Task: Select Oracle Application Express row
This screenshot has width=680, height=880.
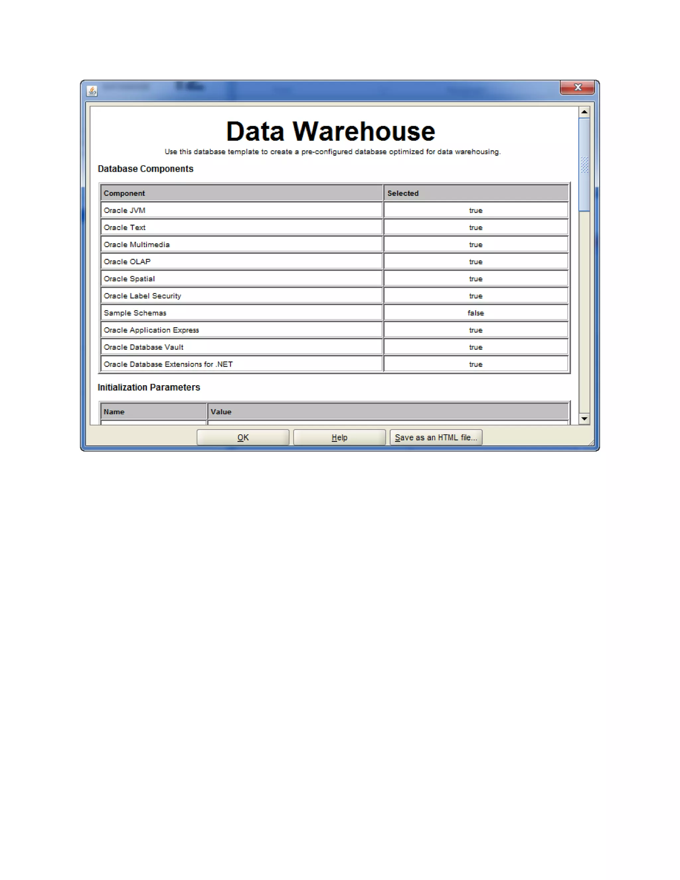Action: point(241,330)
